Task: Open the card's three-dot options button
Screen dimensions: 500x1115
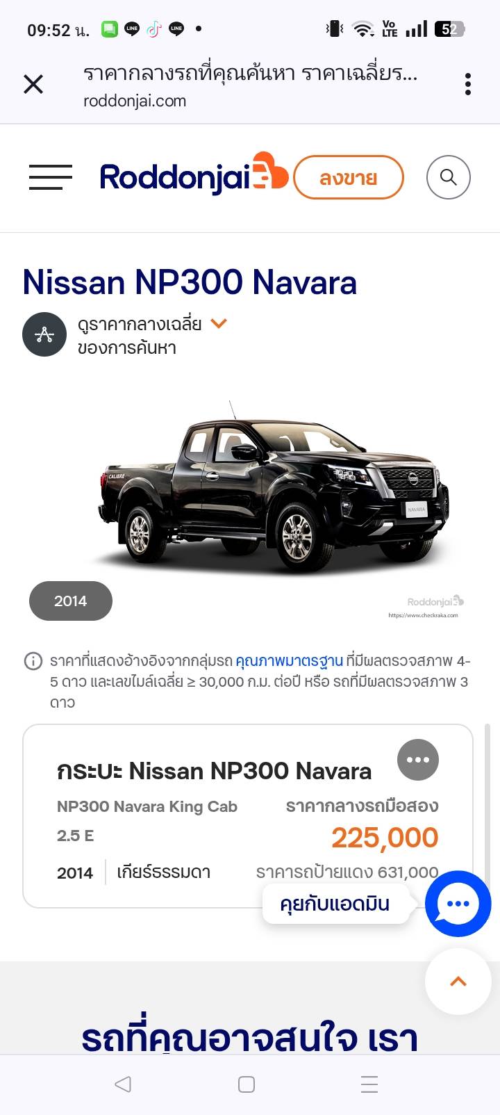Action: pos(418,760)
